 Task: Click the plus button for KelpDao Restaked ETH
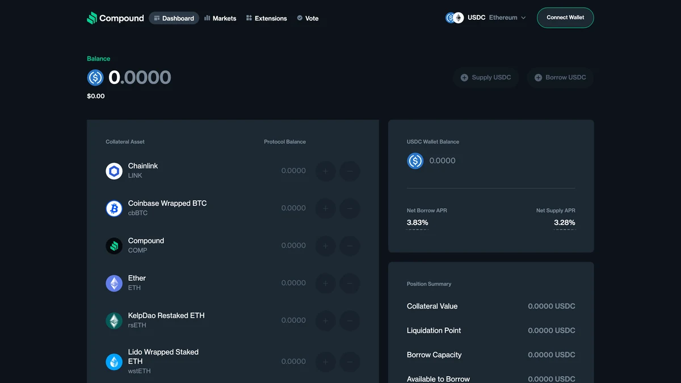tap(326, 321)
